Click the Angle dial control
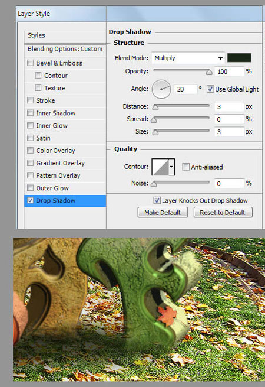 tap(161, 89)
